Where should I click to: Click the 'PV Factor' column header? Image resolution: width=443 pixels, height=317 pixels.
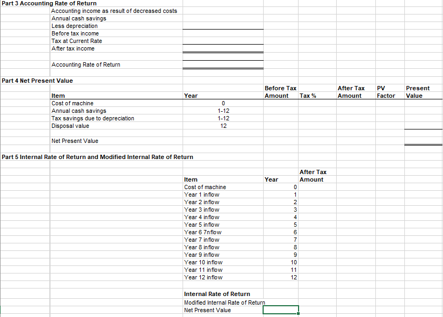click(x=386, y=92)
